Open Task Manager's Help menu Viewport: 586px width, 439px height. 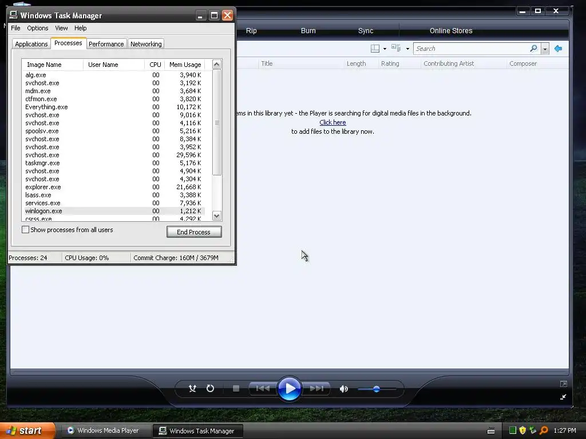click(x=80, y=28)
